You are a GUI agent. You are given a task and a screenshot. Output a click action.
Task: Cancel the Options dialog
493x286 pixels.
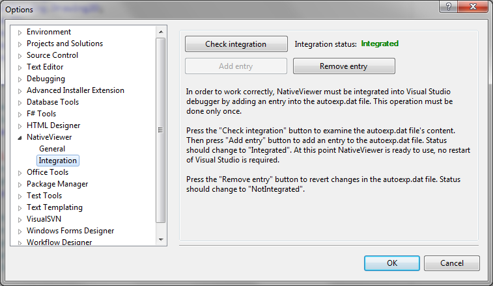tap(451, 263)
